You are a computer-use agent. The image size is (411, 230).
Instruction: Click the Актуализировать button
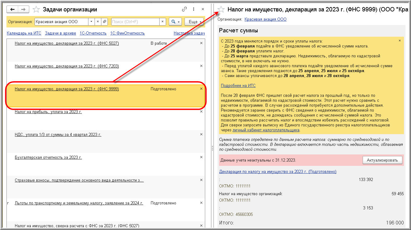[x=382, y=160]
